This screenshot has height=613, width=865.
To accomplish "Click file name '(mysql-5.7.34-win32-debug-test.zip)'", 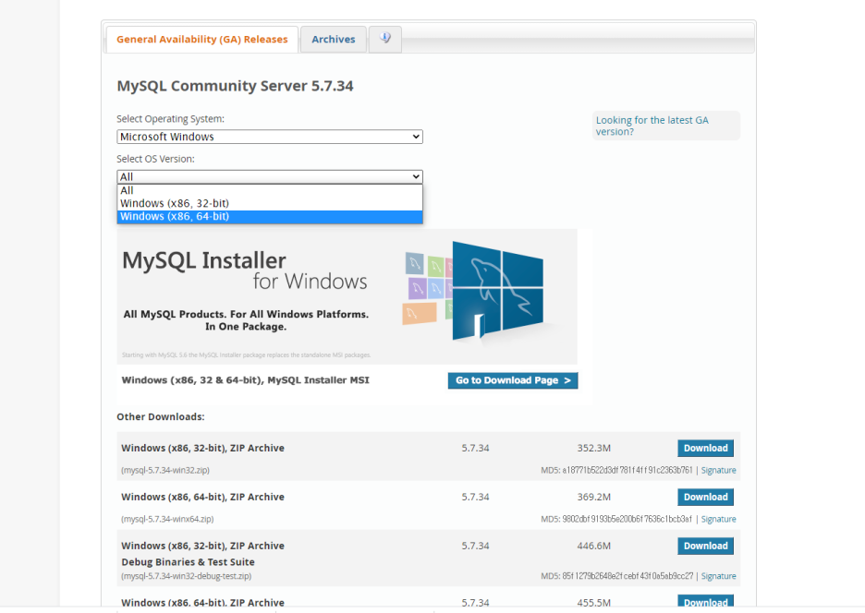I will pyautogui.click(x=187, y=576).
